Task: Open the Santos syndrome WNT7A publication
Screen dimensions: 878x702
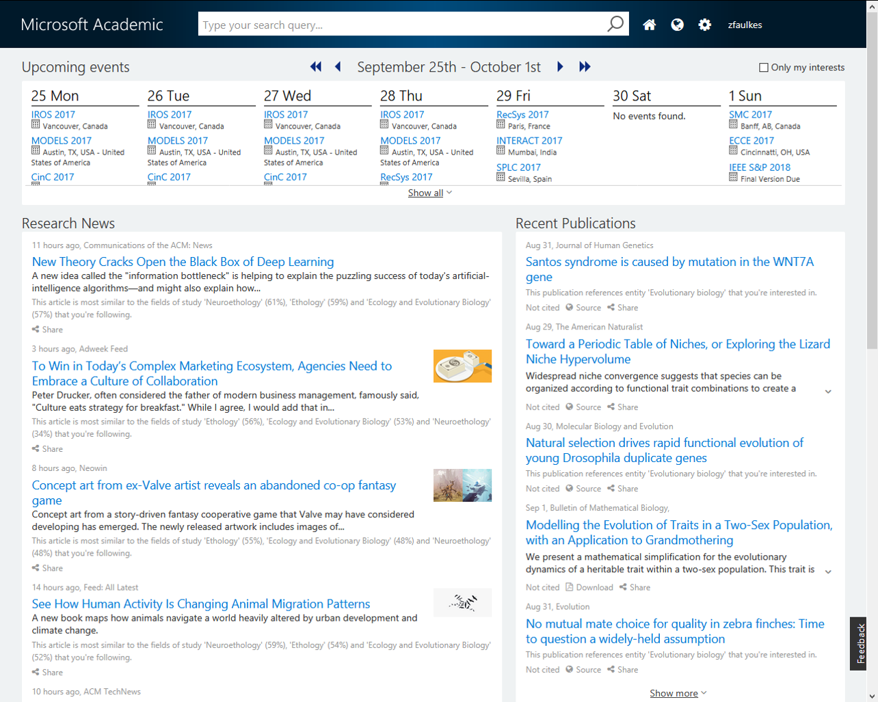Action: (x=669, y=269)
